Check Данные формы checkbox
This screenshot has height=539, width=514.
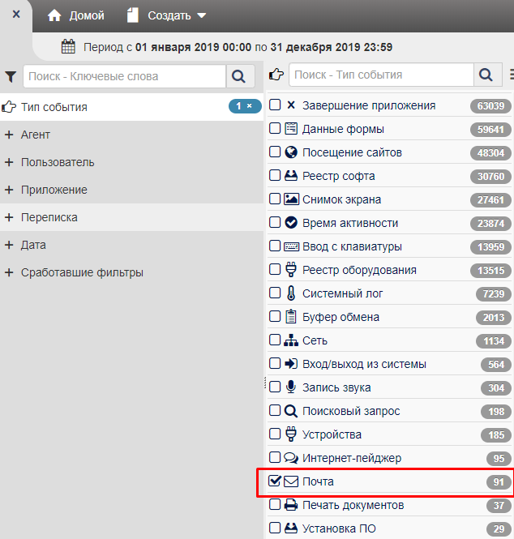pyautogui.click(x=275, y=128)
